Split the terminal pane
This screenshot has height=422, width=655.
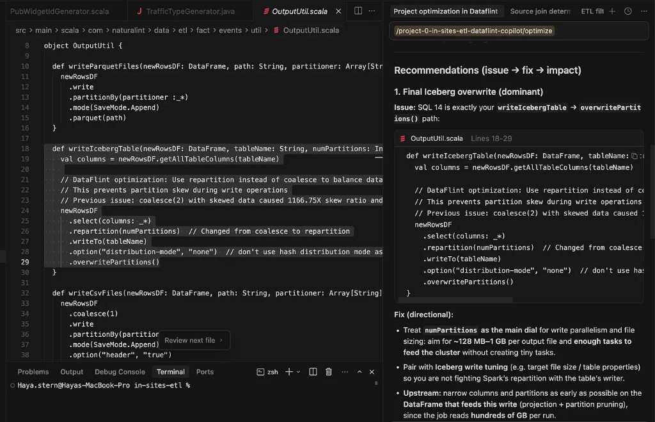point(313,371)
